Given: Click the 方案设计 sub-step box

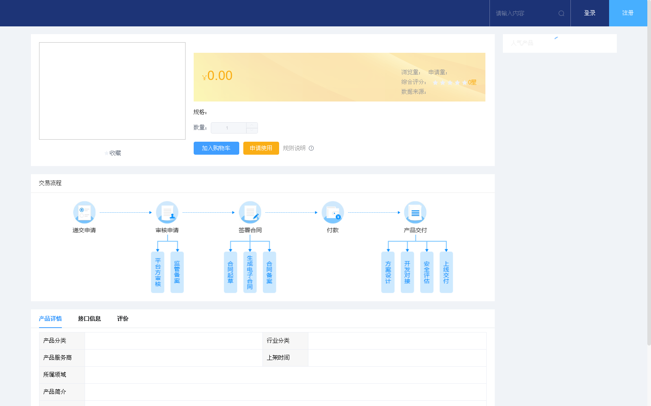Looking at the screenshot, I should pos(388,272).
